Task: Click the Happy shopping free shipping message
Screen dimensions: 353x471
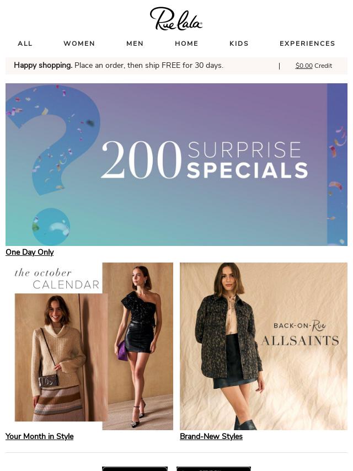Action: [119, 66]
